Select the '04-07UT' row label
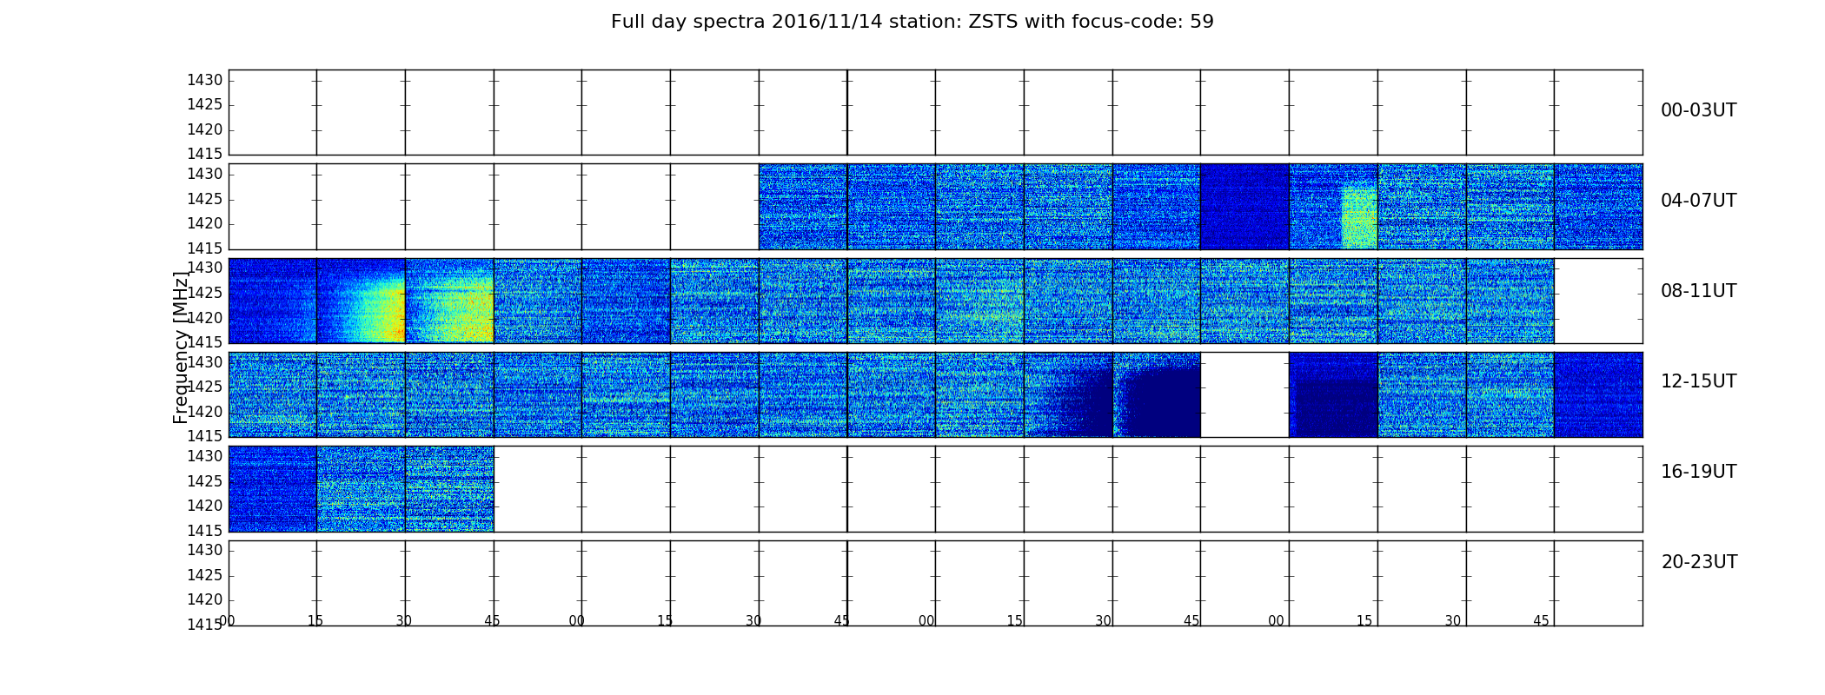Image resolution: width=1825 pixels, height=695 pixels. pos(1699,201)
